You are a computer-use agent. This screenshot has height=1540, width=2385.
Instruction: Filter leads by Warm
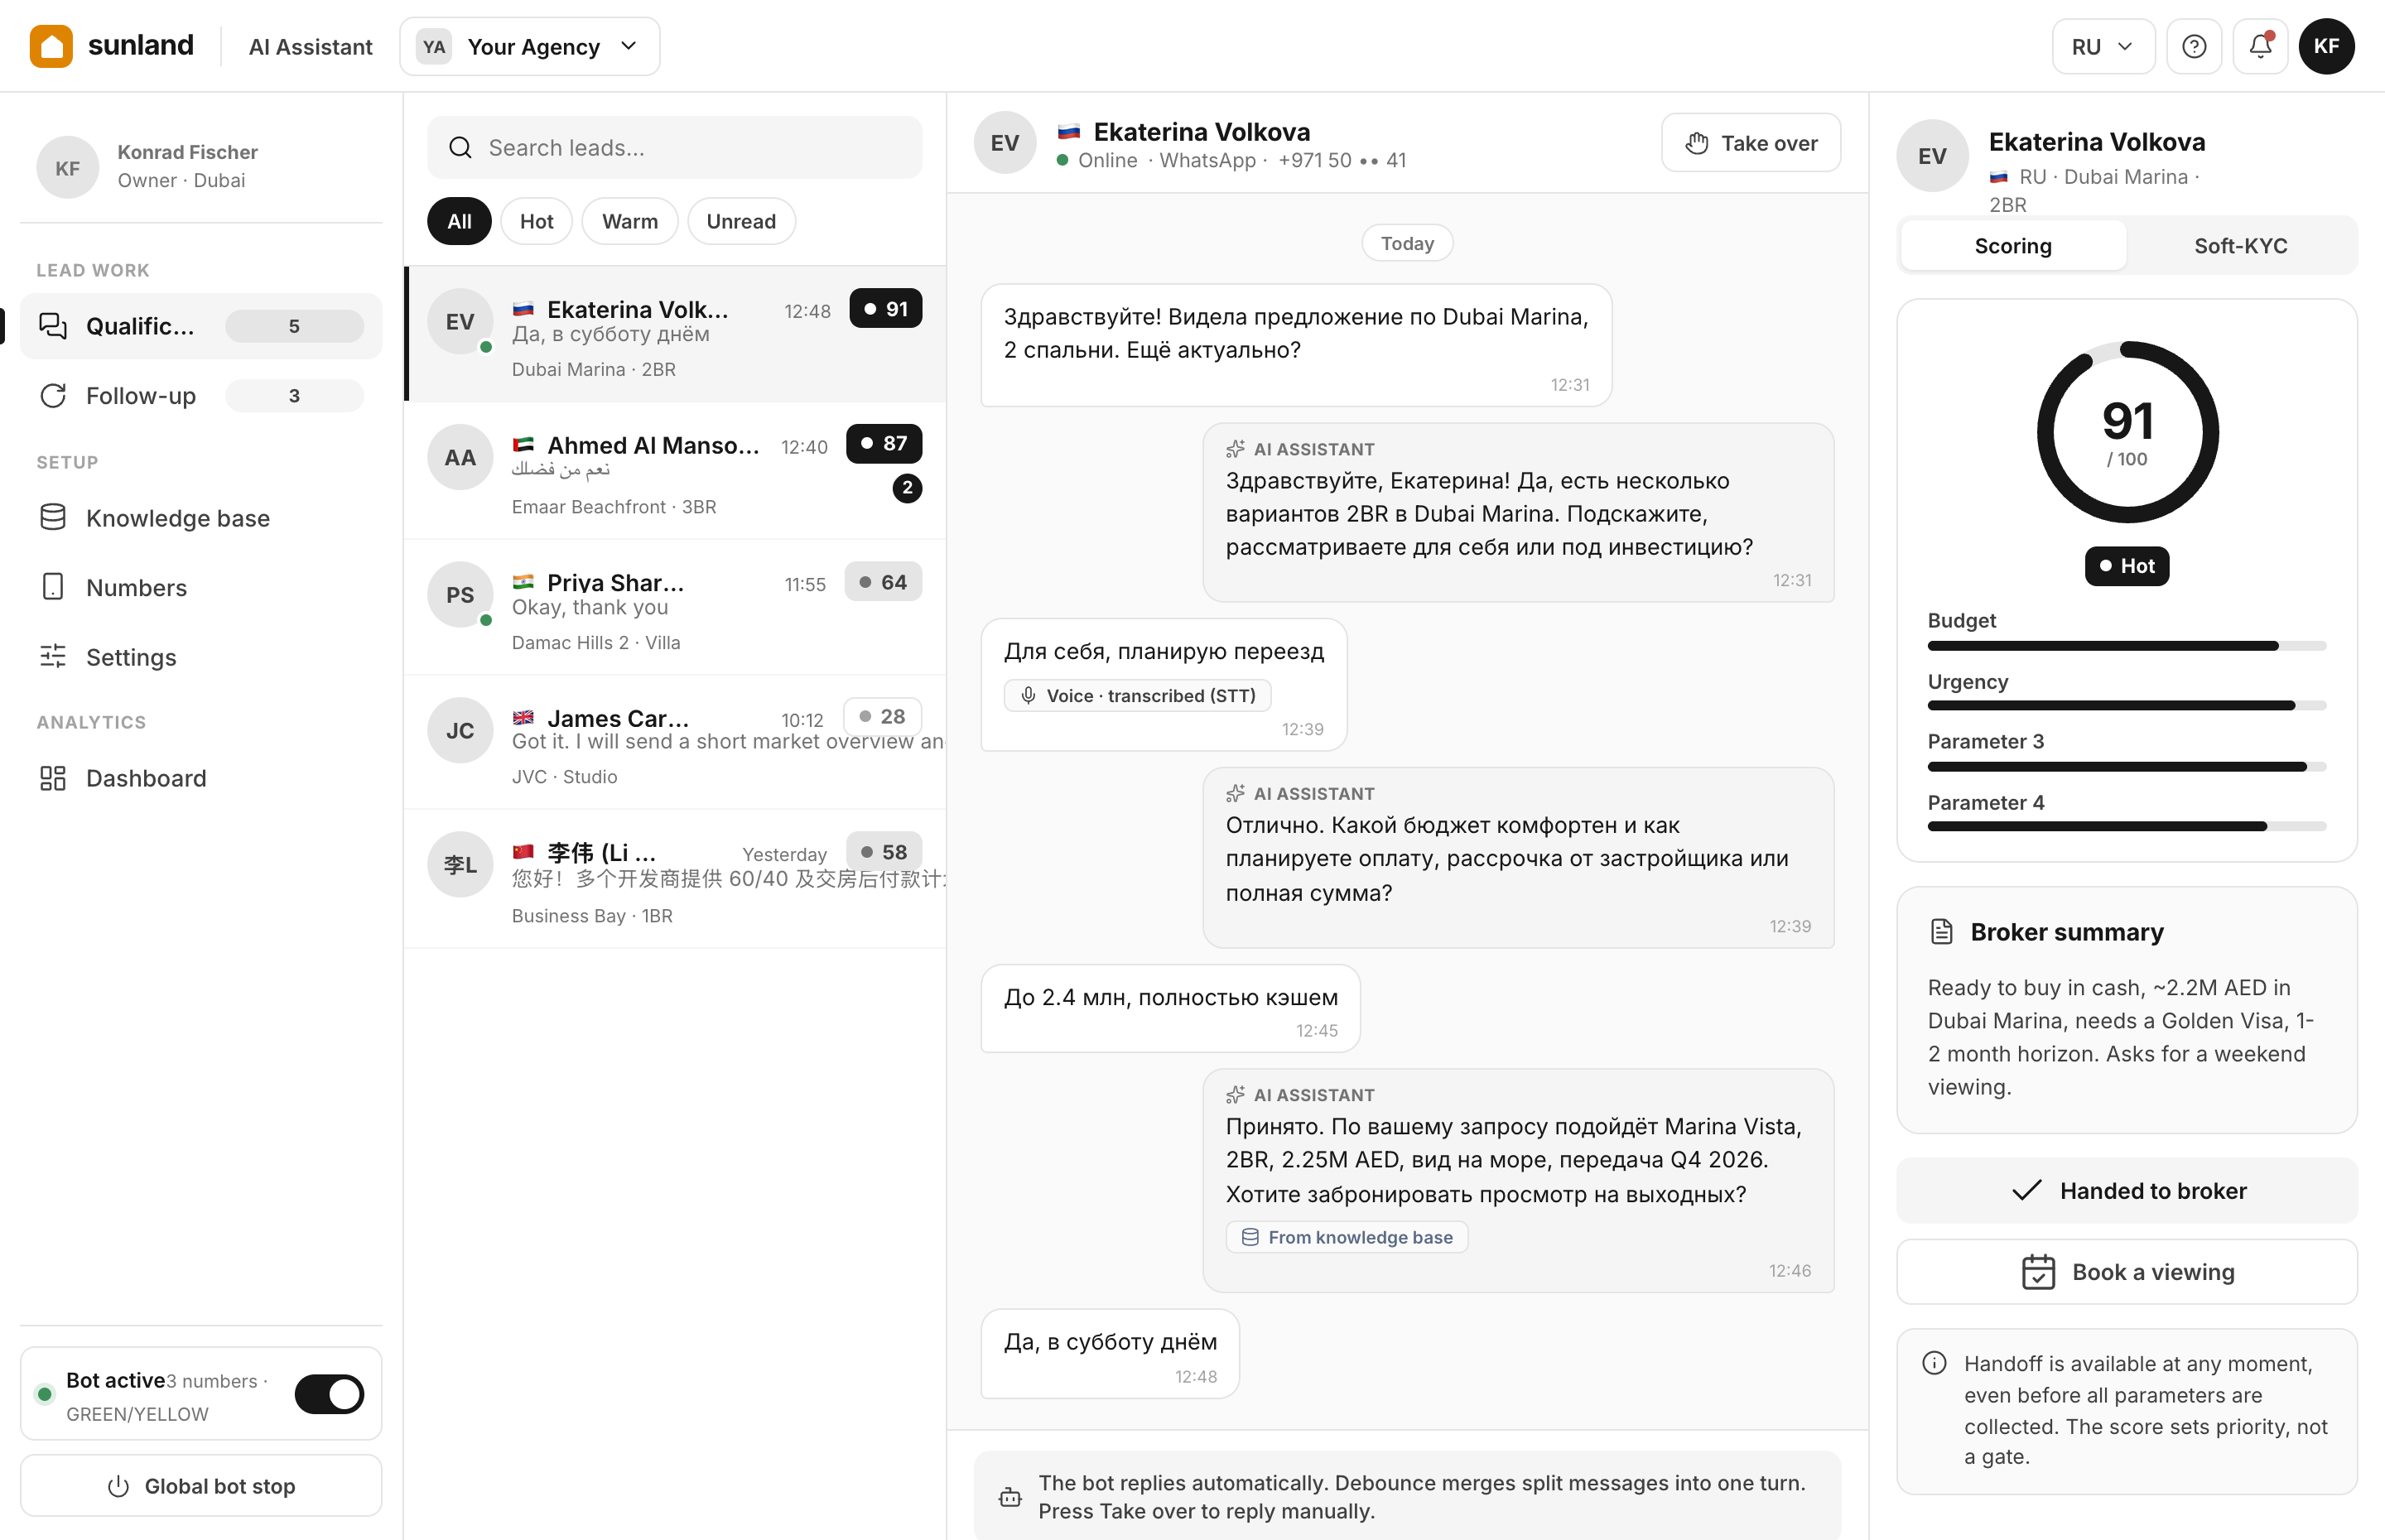click(x=630, y=221)
